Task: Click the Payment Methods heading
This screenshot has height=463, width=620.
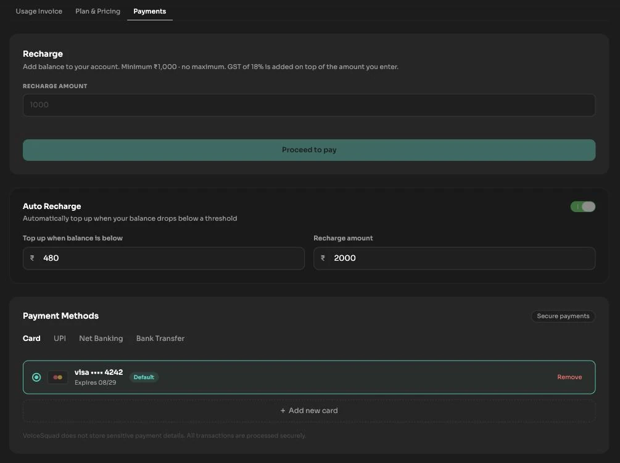Action: pyautogui.click(x=60, y=316)
